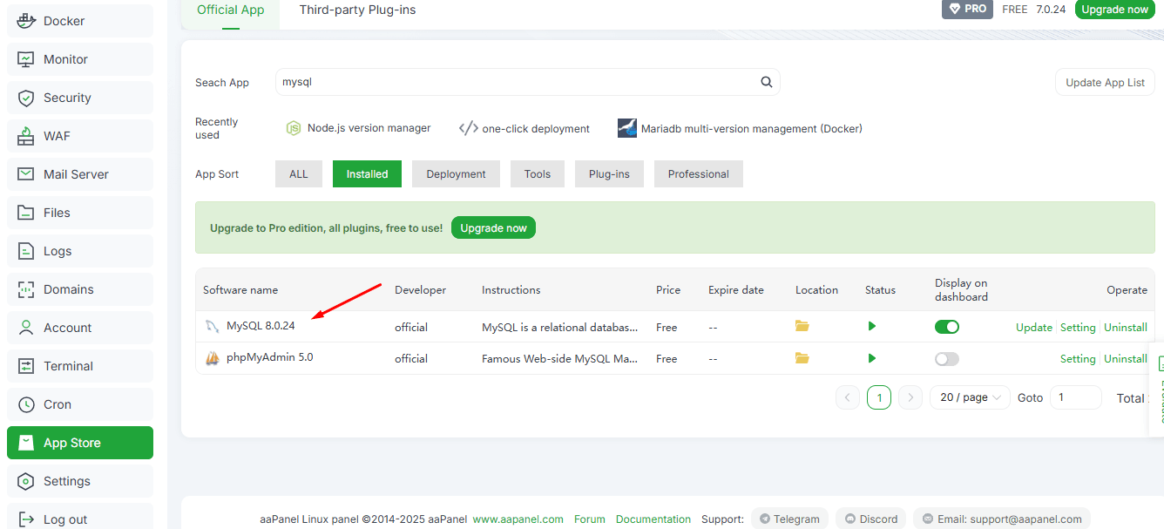This screenshot has width=1164, height=529.
Task: Uninstall MySQL 8.0.24
Action: coord(1125,328)
